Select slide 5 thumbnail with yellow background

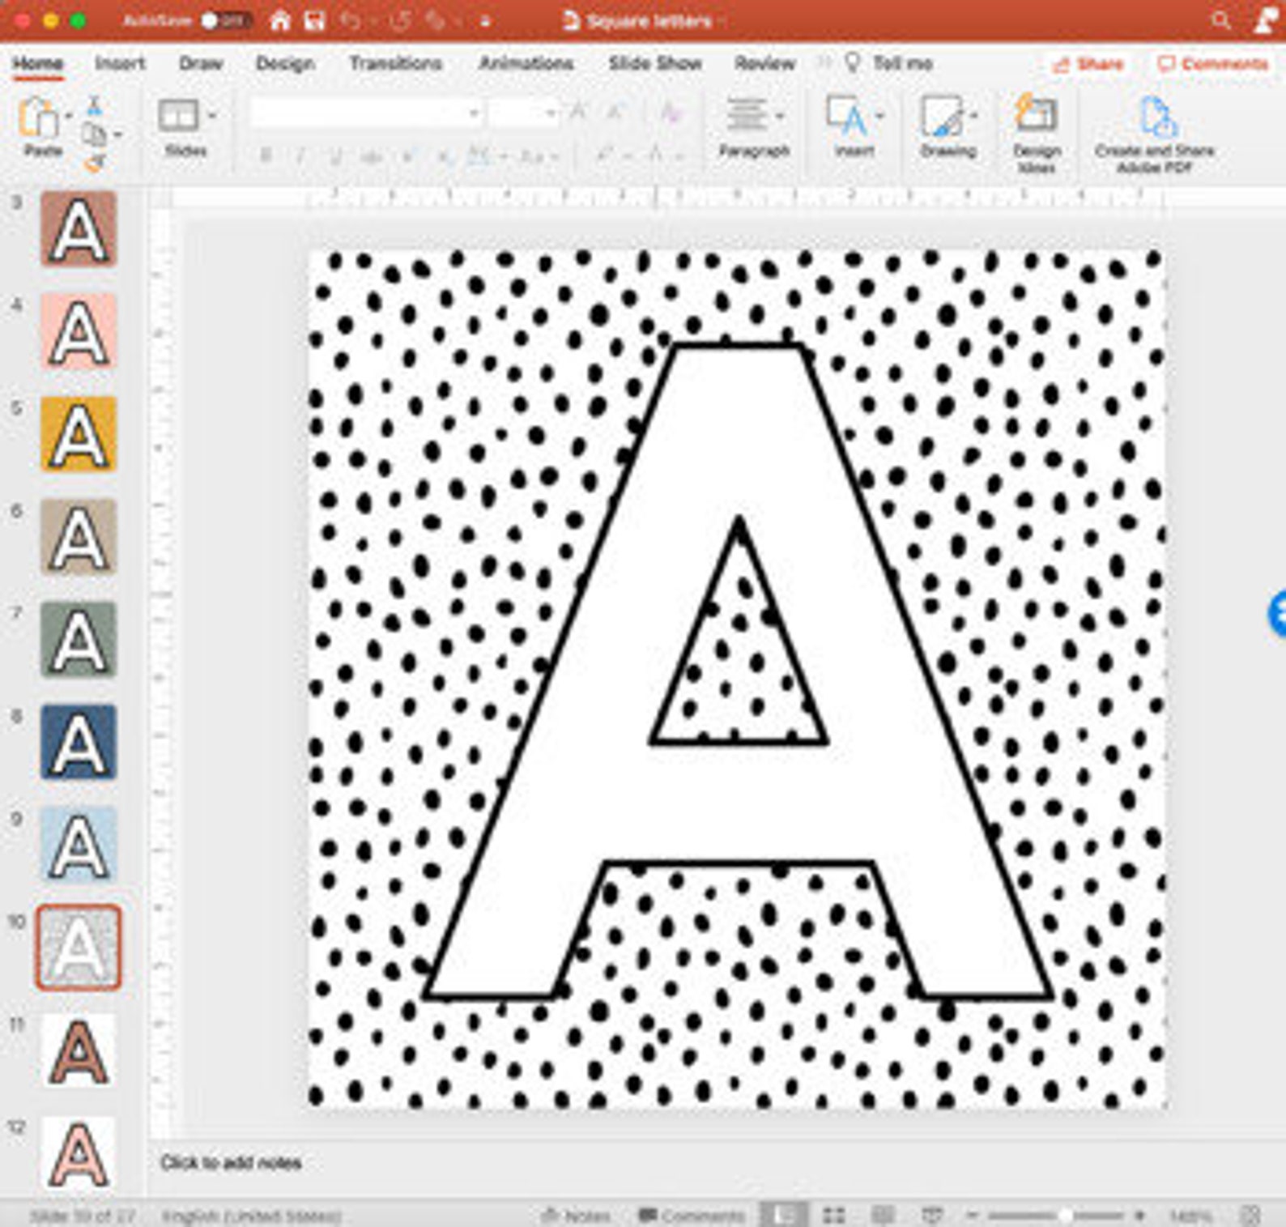pos(79,434)
